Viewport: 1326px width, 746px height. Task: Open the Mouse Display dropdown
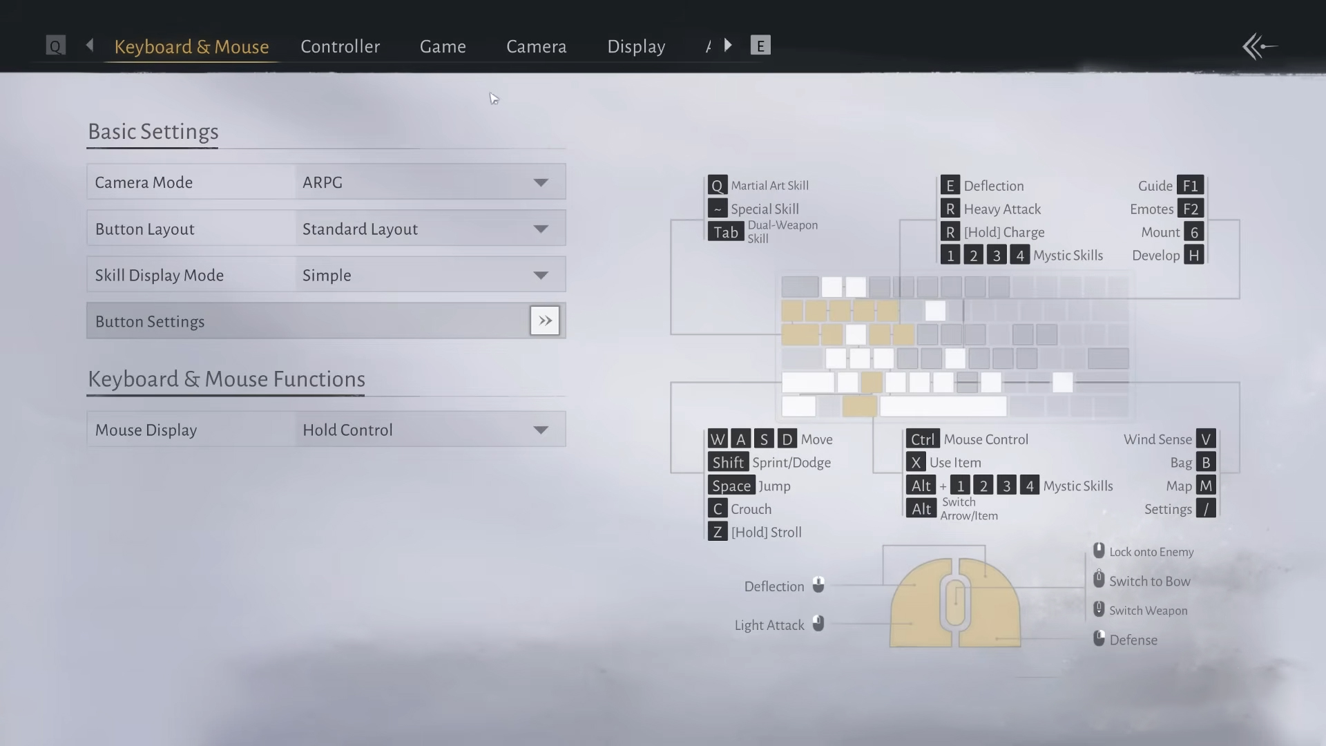pos(541,430)
